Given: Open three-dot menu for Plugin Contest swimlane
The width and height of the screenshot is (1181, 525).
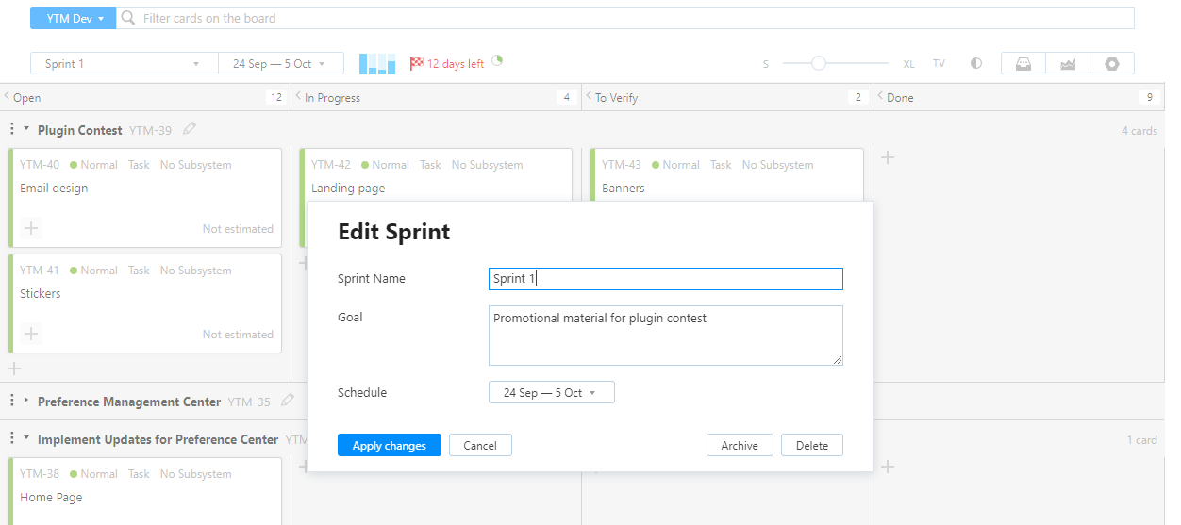Looking at the screenshot, I should (x=12, y=130).
